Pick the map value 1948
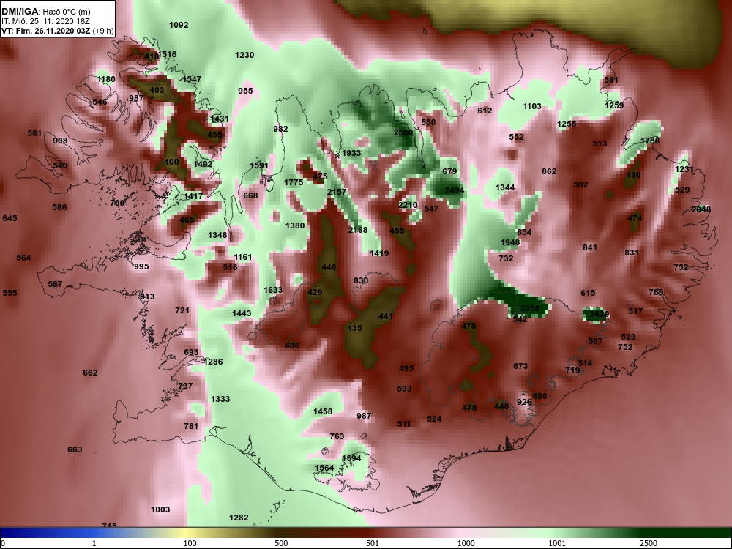 coord(510,242)
